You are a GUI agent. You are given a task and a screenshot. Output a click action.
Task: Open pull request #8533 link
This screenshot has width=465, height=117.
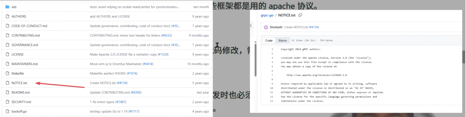[x=166, y=35]
